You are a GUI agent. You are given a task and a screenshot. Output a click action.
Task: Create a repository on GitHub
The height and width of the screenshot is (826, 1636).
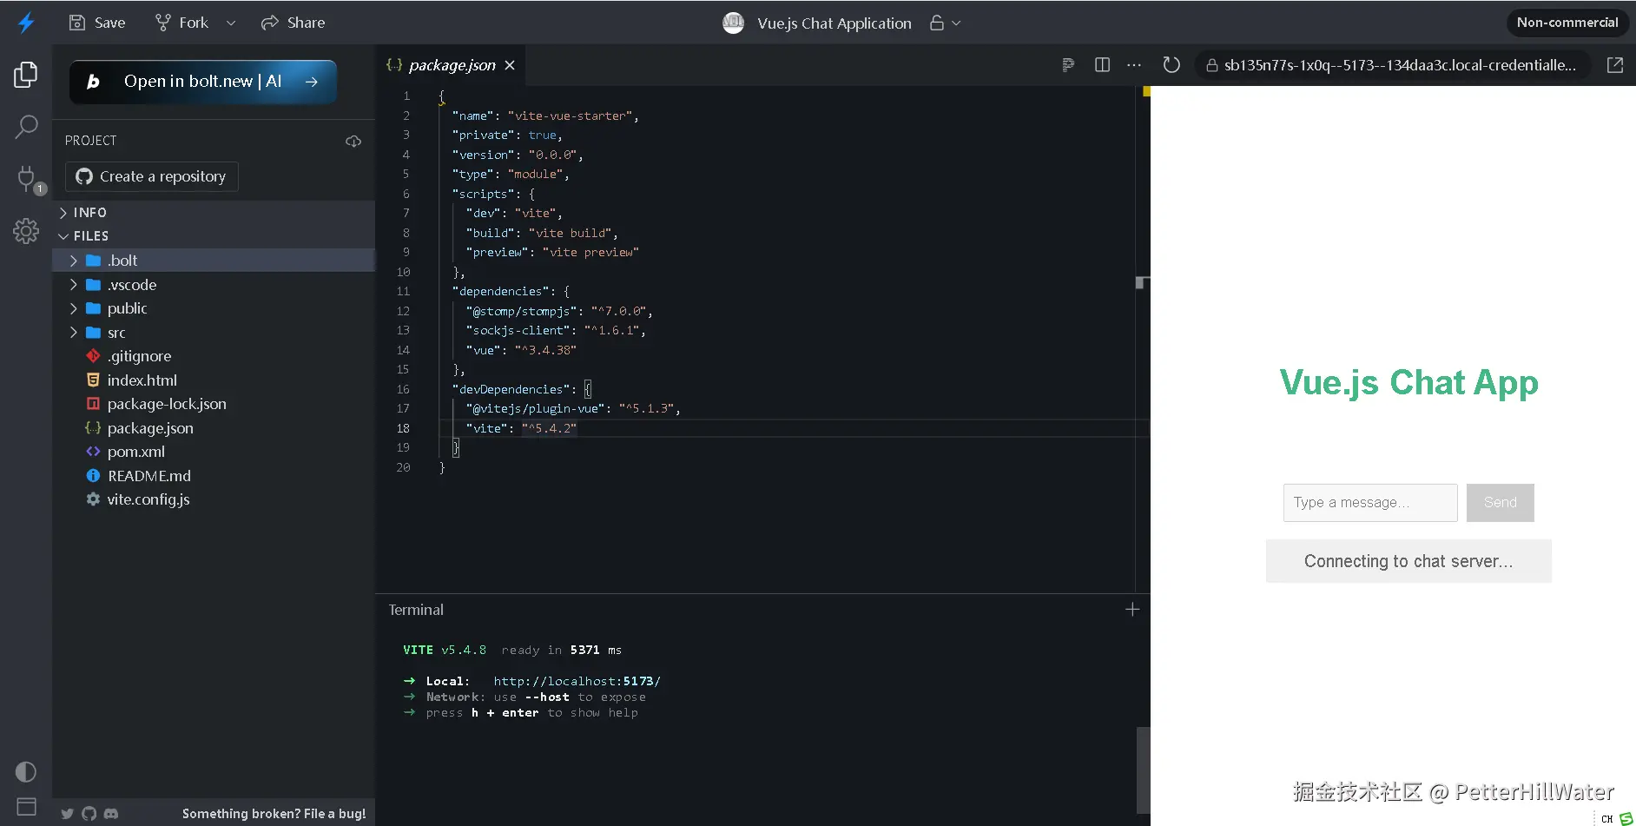point(152,176)
